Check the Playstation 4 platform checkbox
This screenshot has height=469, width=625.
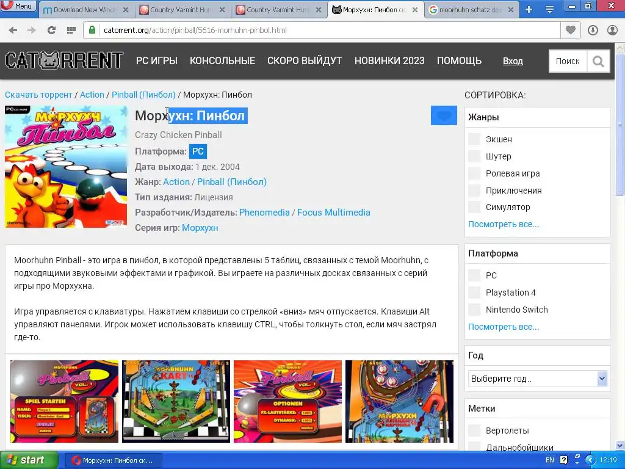coord(474,293)
